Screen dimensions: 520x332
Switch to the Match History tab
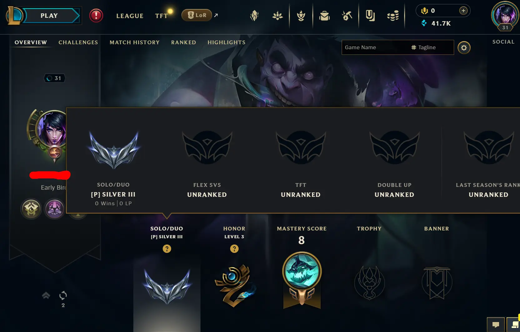pyautogui.click(x=135, y=42)
